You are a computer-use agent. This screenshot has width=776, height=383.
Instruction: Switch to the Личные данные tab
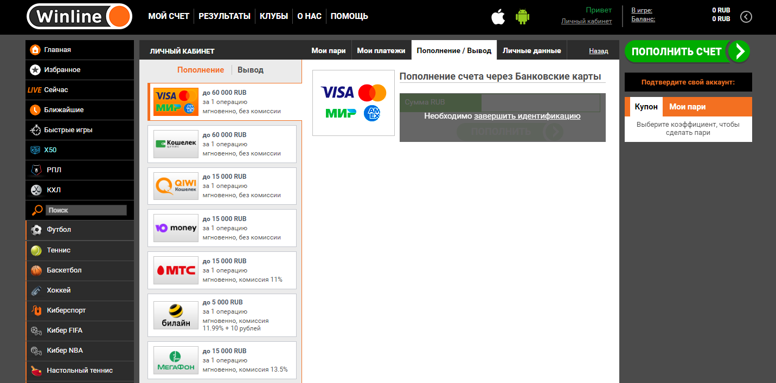[x=531, y=50]
